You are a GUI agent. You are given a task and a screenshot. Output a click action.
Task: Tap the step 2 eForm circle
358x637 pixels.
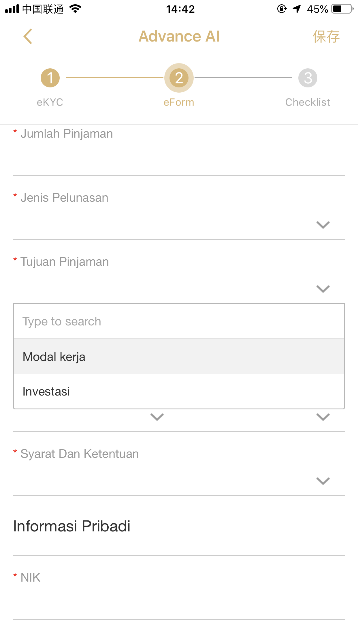[x=179, y=78]
